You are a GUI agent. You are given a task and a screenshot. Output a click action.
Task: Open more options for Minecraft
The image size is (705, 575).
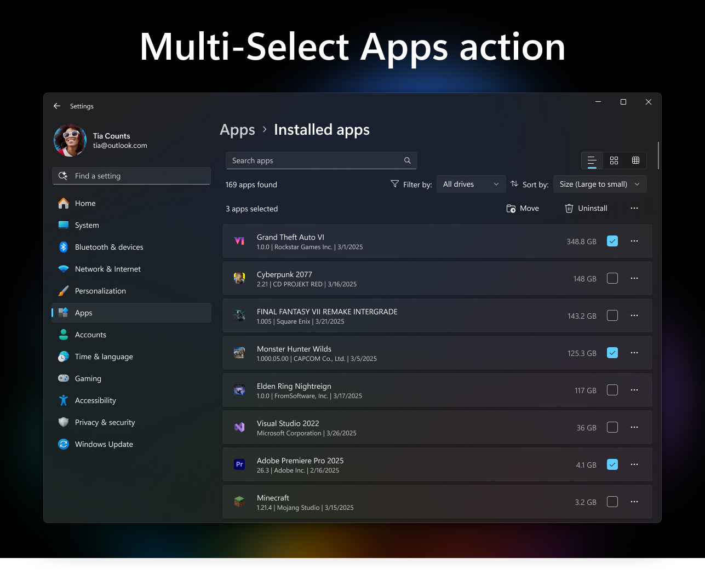(634, 502)
